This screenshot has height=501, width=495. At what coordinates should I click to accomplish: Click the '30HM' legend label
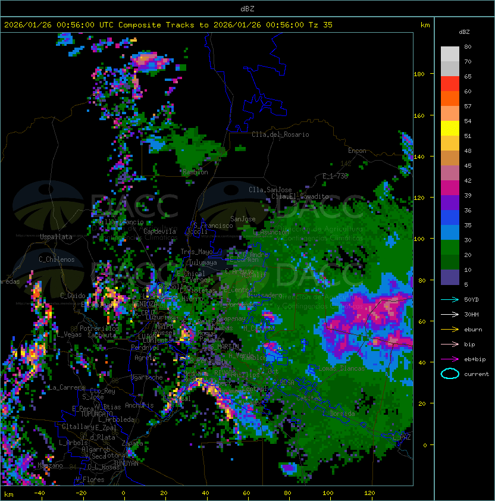click(x=471, y=314)
